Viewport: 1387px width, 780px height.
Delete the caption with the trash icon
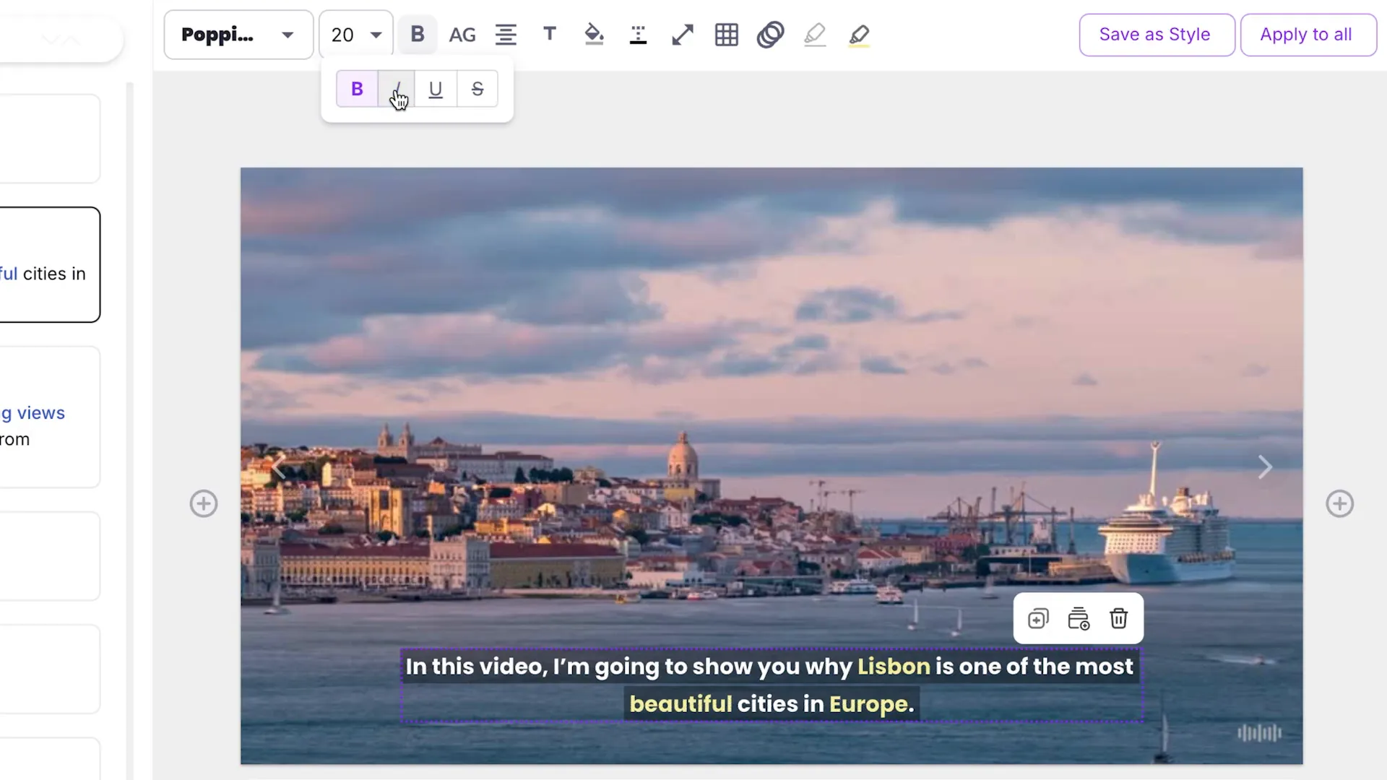coord(1118,619)
